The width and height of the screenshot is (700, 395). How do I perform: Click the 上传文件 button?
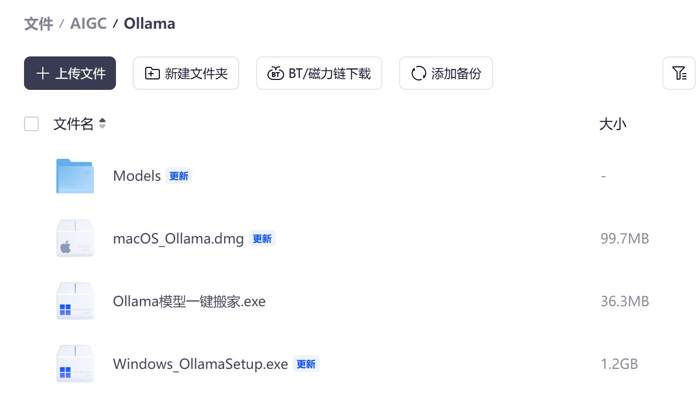[70, 73]
